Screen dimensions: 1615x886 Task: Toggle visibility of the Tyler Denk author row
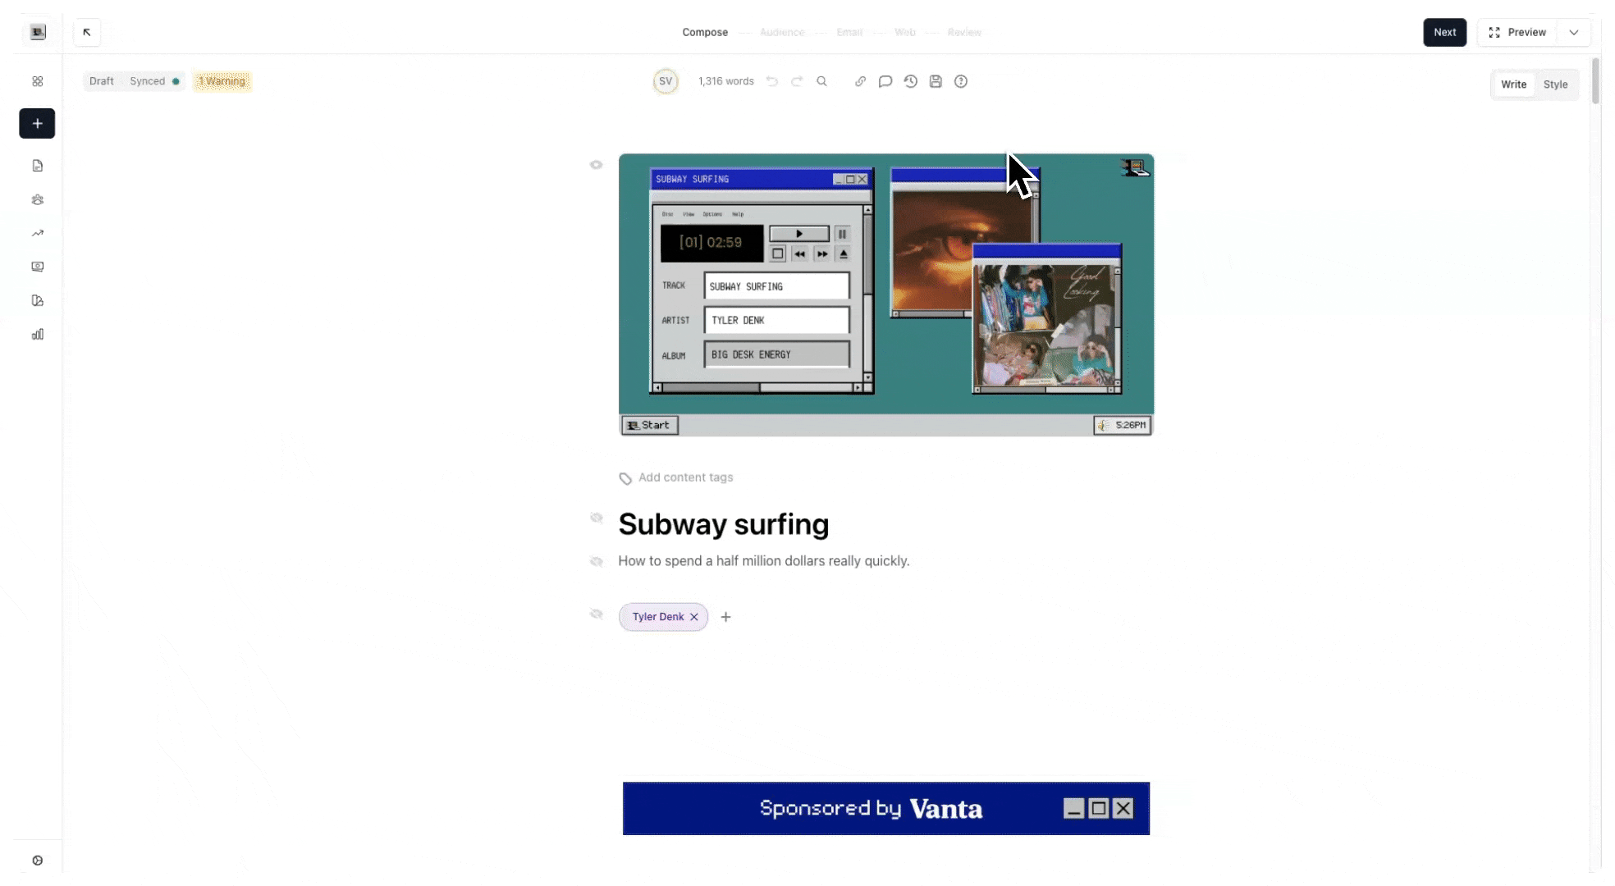[x=597, y=614]
